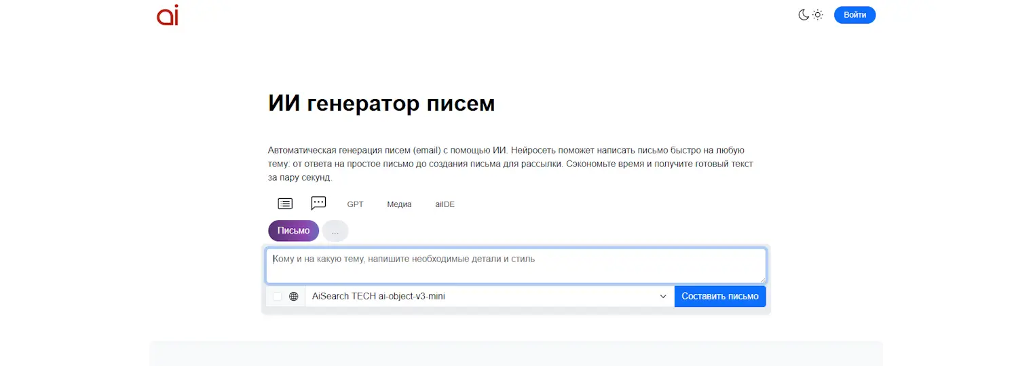1018x366 pixels.
Task: Switch to light mode via sun icon
Action: point(818,15)
